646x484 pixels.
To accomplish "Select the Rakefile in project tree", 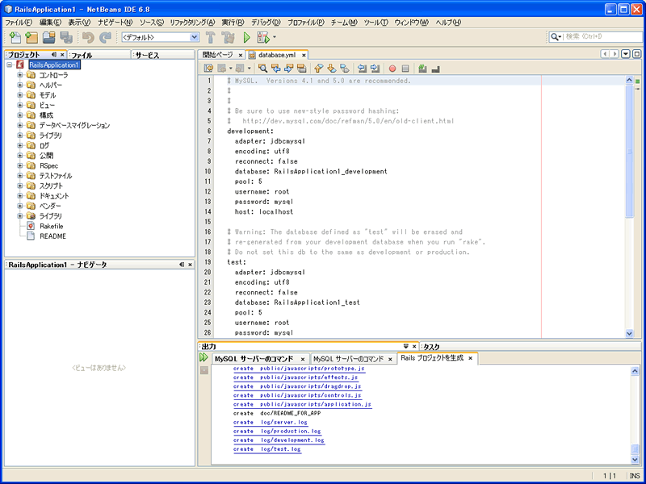I will click(x=52, y=226).
